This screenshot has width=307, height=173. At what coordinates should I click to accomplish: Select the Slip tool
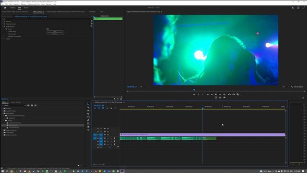coord(88,117)
